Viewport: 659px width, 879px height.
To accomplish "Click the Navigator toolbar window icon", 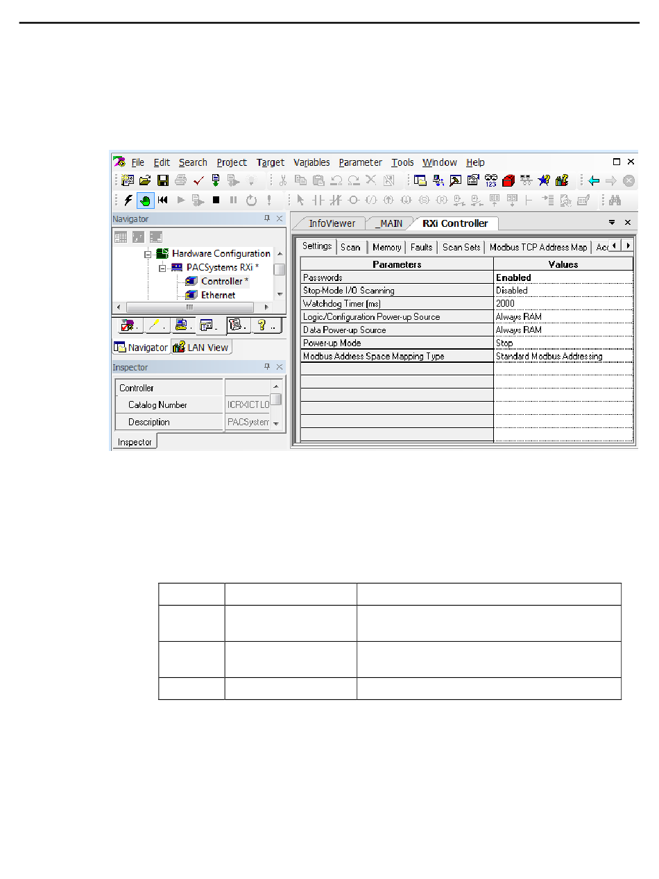I will click(421, 180).
